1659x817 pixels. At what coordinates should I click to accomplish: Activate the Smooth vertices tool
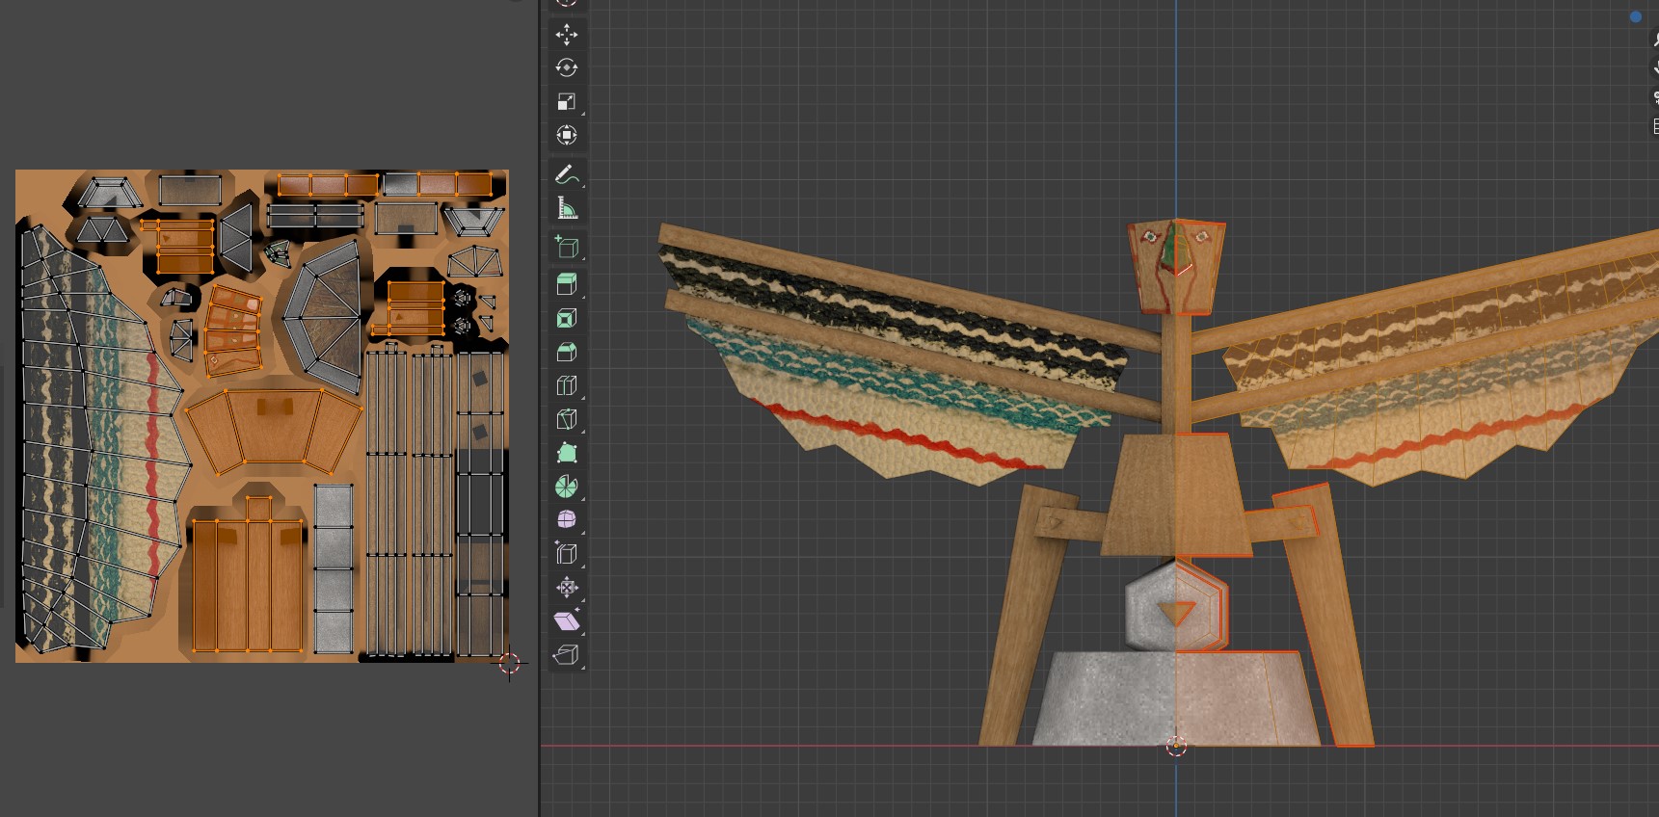coord(567,520)
